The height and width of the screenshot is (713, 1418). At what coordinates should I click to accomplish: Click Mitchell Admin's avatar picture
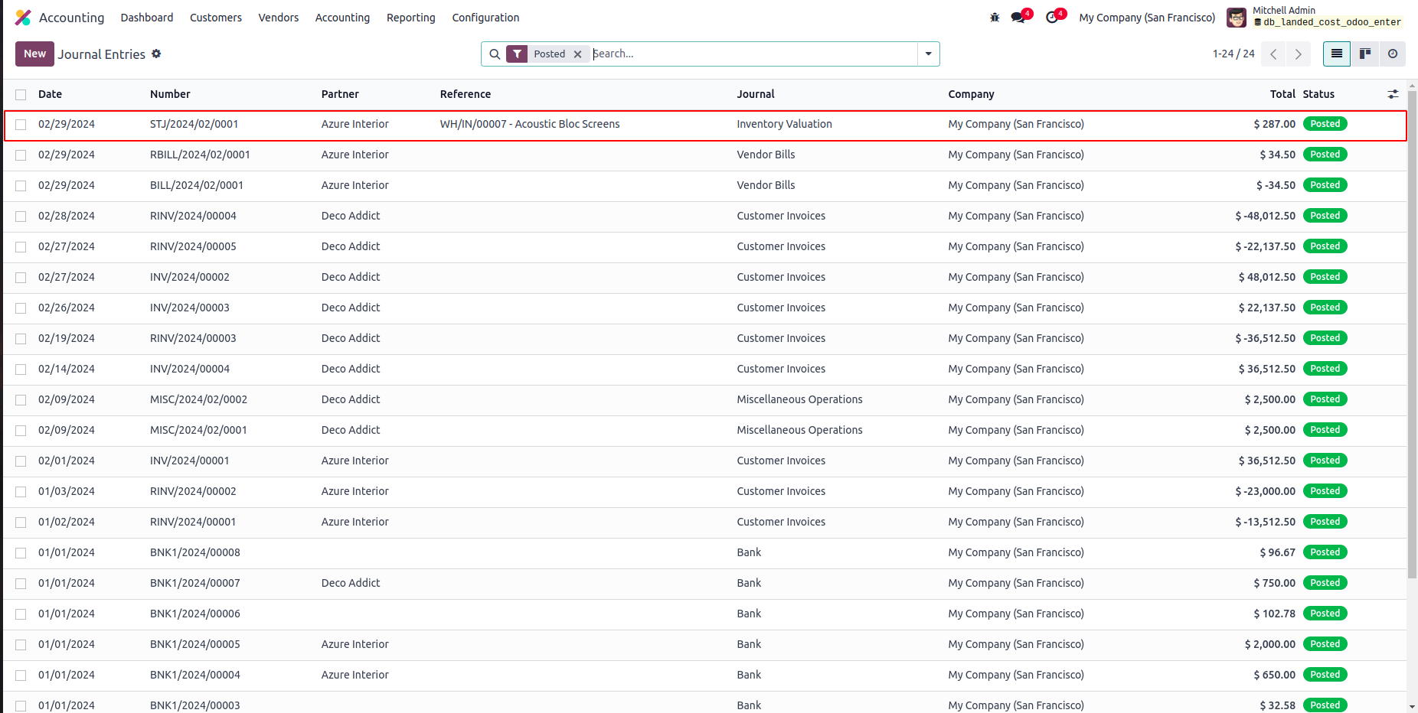(x=1237, y=18)
